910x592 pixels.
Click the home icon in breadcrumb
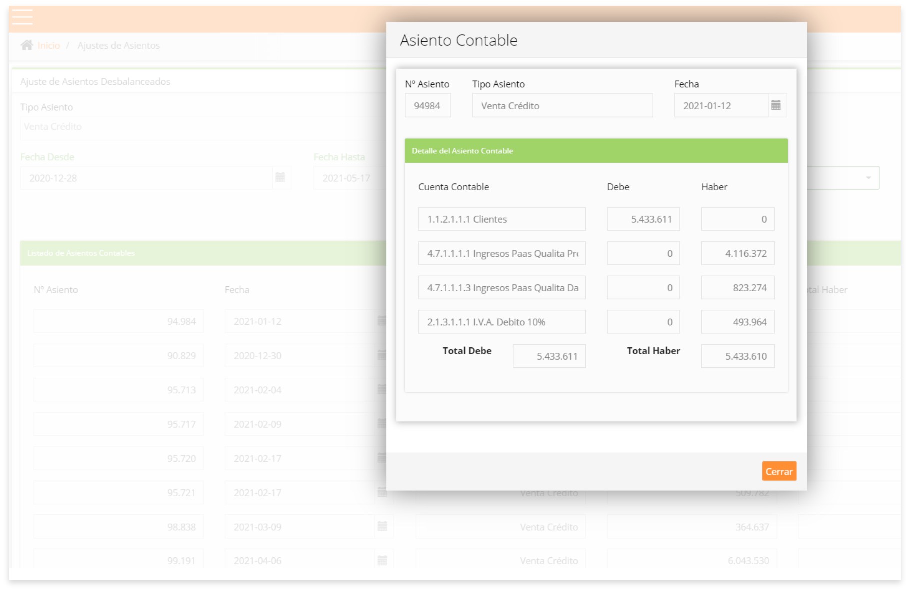[27, 45]
